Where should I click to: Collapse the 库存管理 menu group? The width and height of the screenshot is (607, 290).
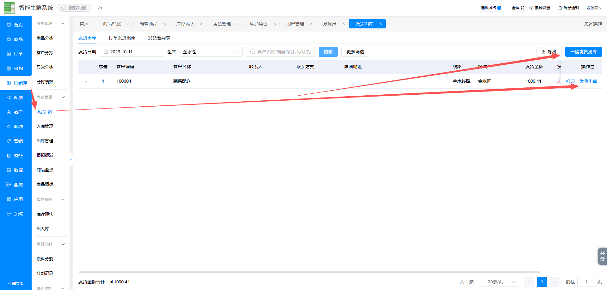[x=63, y=97]
